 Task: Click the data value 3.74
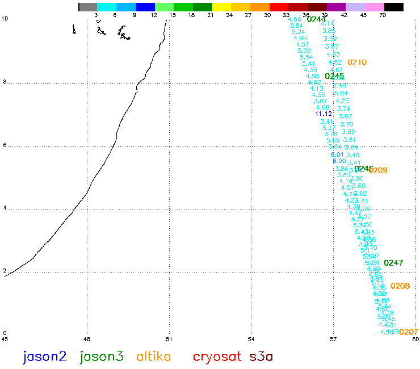(343, 108)
